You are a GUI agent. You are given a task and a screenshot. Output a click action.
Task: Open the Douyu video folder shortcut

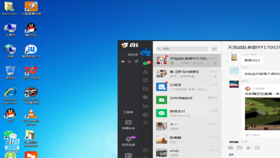pyautogui.click(x=31, y=138)
